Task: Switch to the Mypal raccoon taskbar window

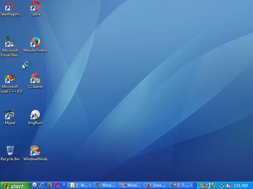Action: tap(105, 185)
